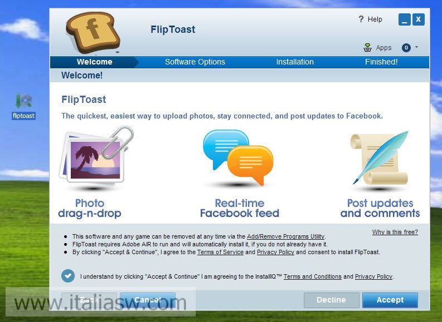Click the Help question mark icon
This screenshot has height=322, width=442.
coord(361,19)
